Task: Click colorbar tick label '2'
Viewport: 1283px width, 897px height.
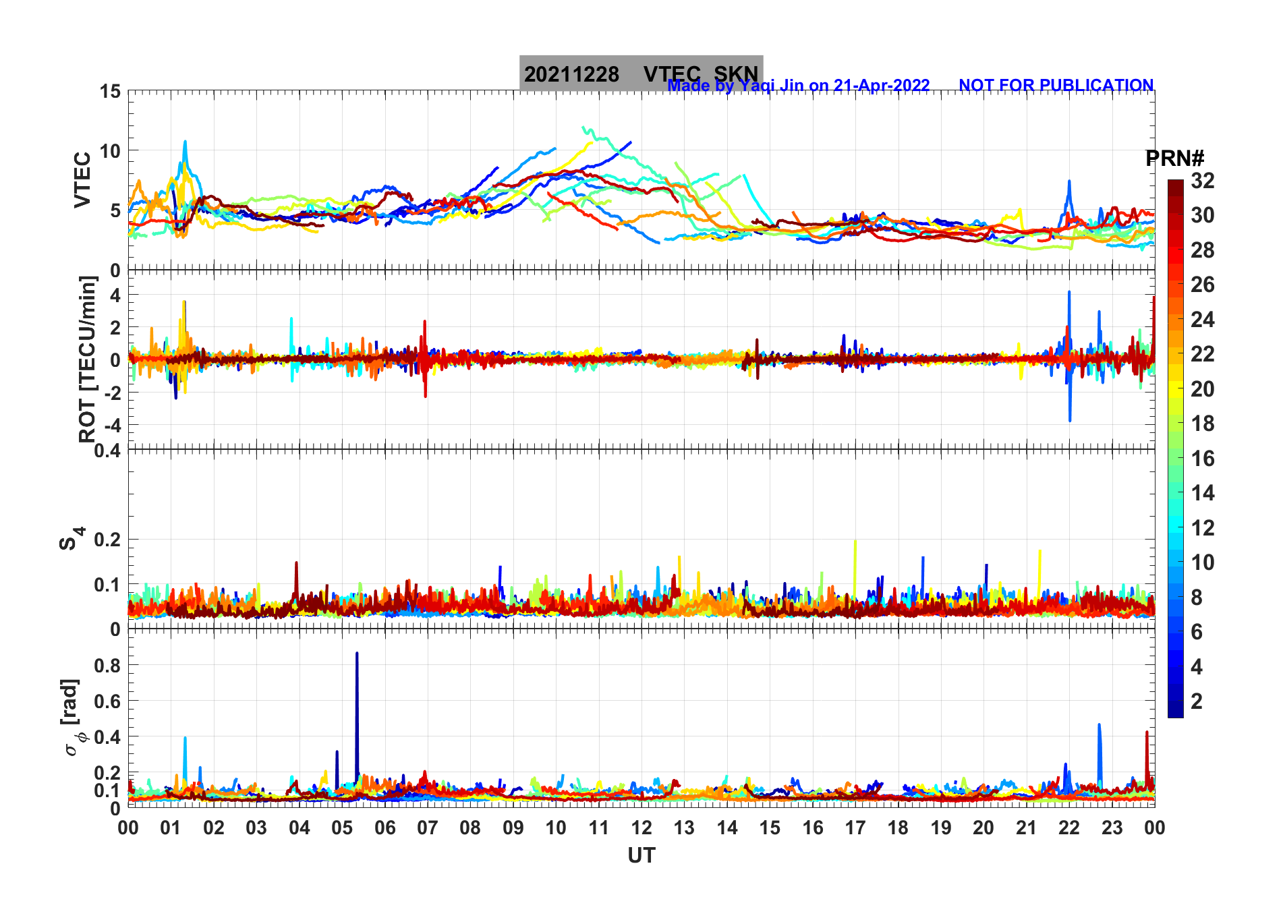Action: pos(1196,701)
